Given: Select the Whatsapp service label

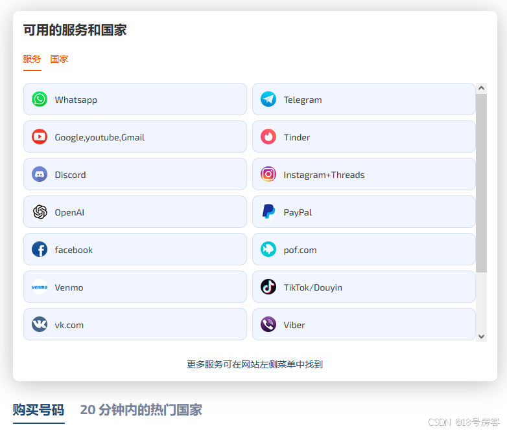Looking at the screenshot, I should [76, 100].
